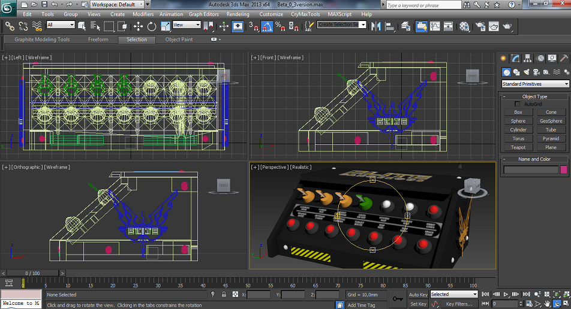The width and height of the screenshot is (571, 309).
Task: Click the object name input field
Action: pos(531,170)
